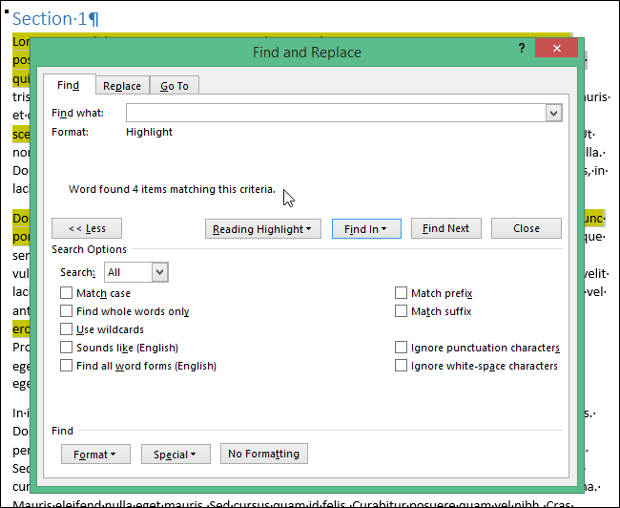
Task: Expand the Find what history dropdown arrow
Action: pos(553,114)
